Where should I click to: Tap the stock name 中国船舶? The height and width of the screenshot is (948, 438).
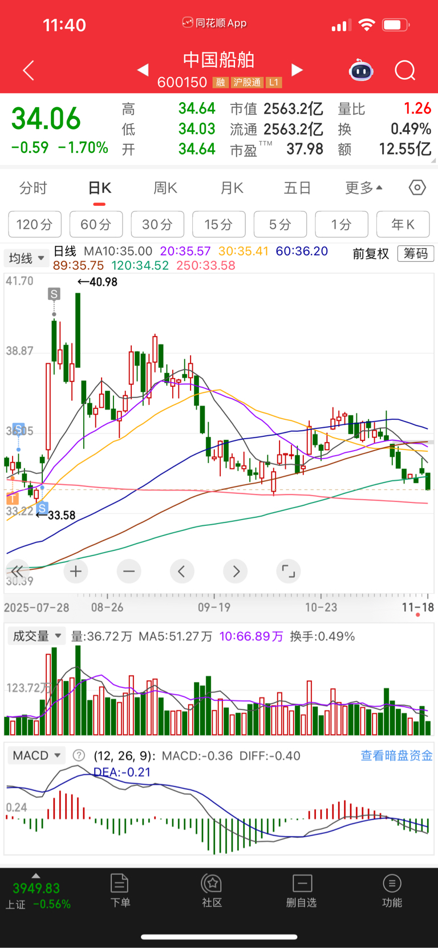(x=219, y=60)
